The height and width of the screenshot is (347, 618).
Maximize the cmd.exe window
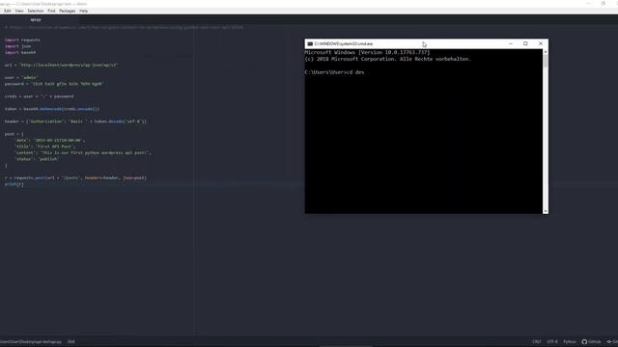pyautogui.click(x=525, y=43)
